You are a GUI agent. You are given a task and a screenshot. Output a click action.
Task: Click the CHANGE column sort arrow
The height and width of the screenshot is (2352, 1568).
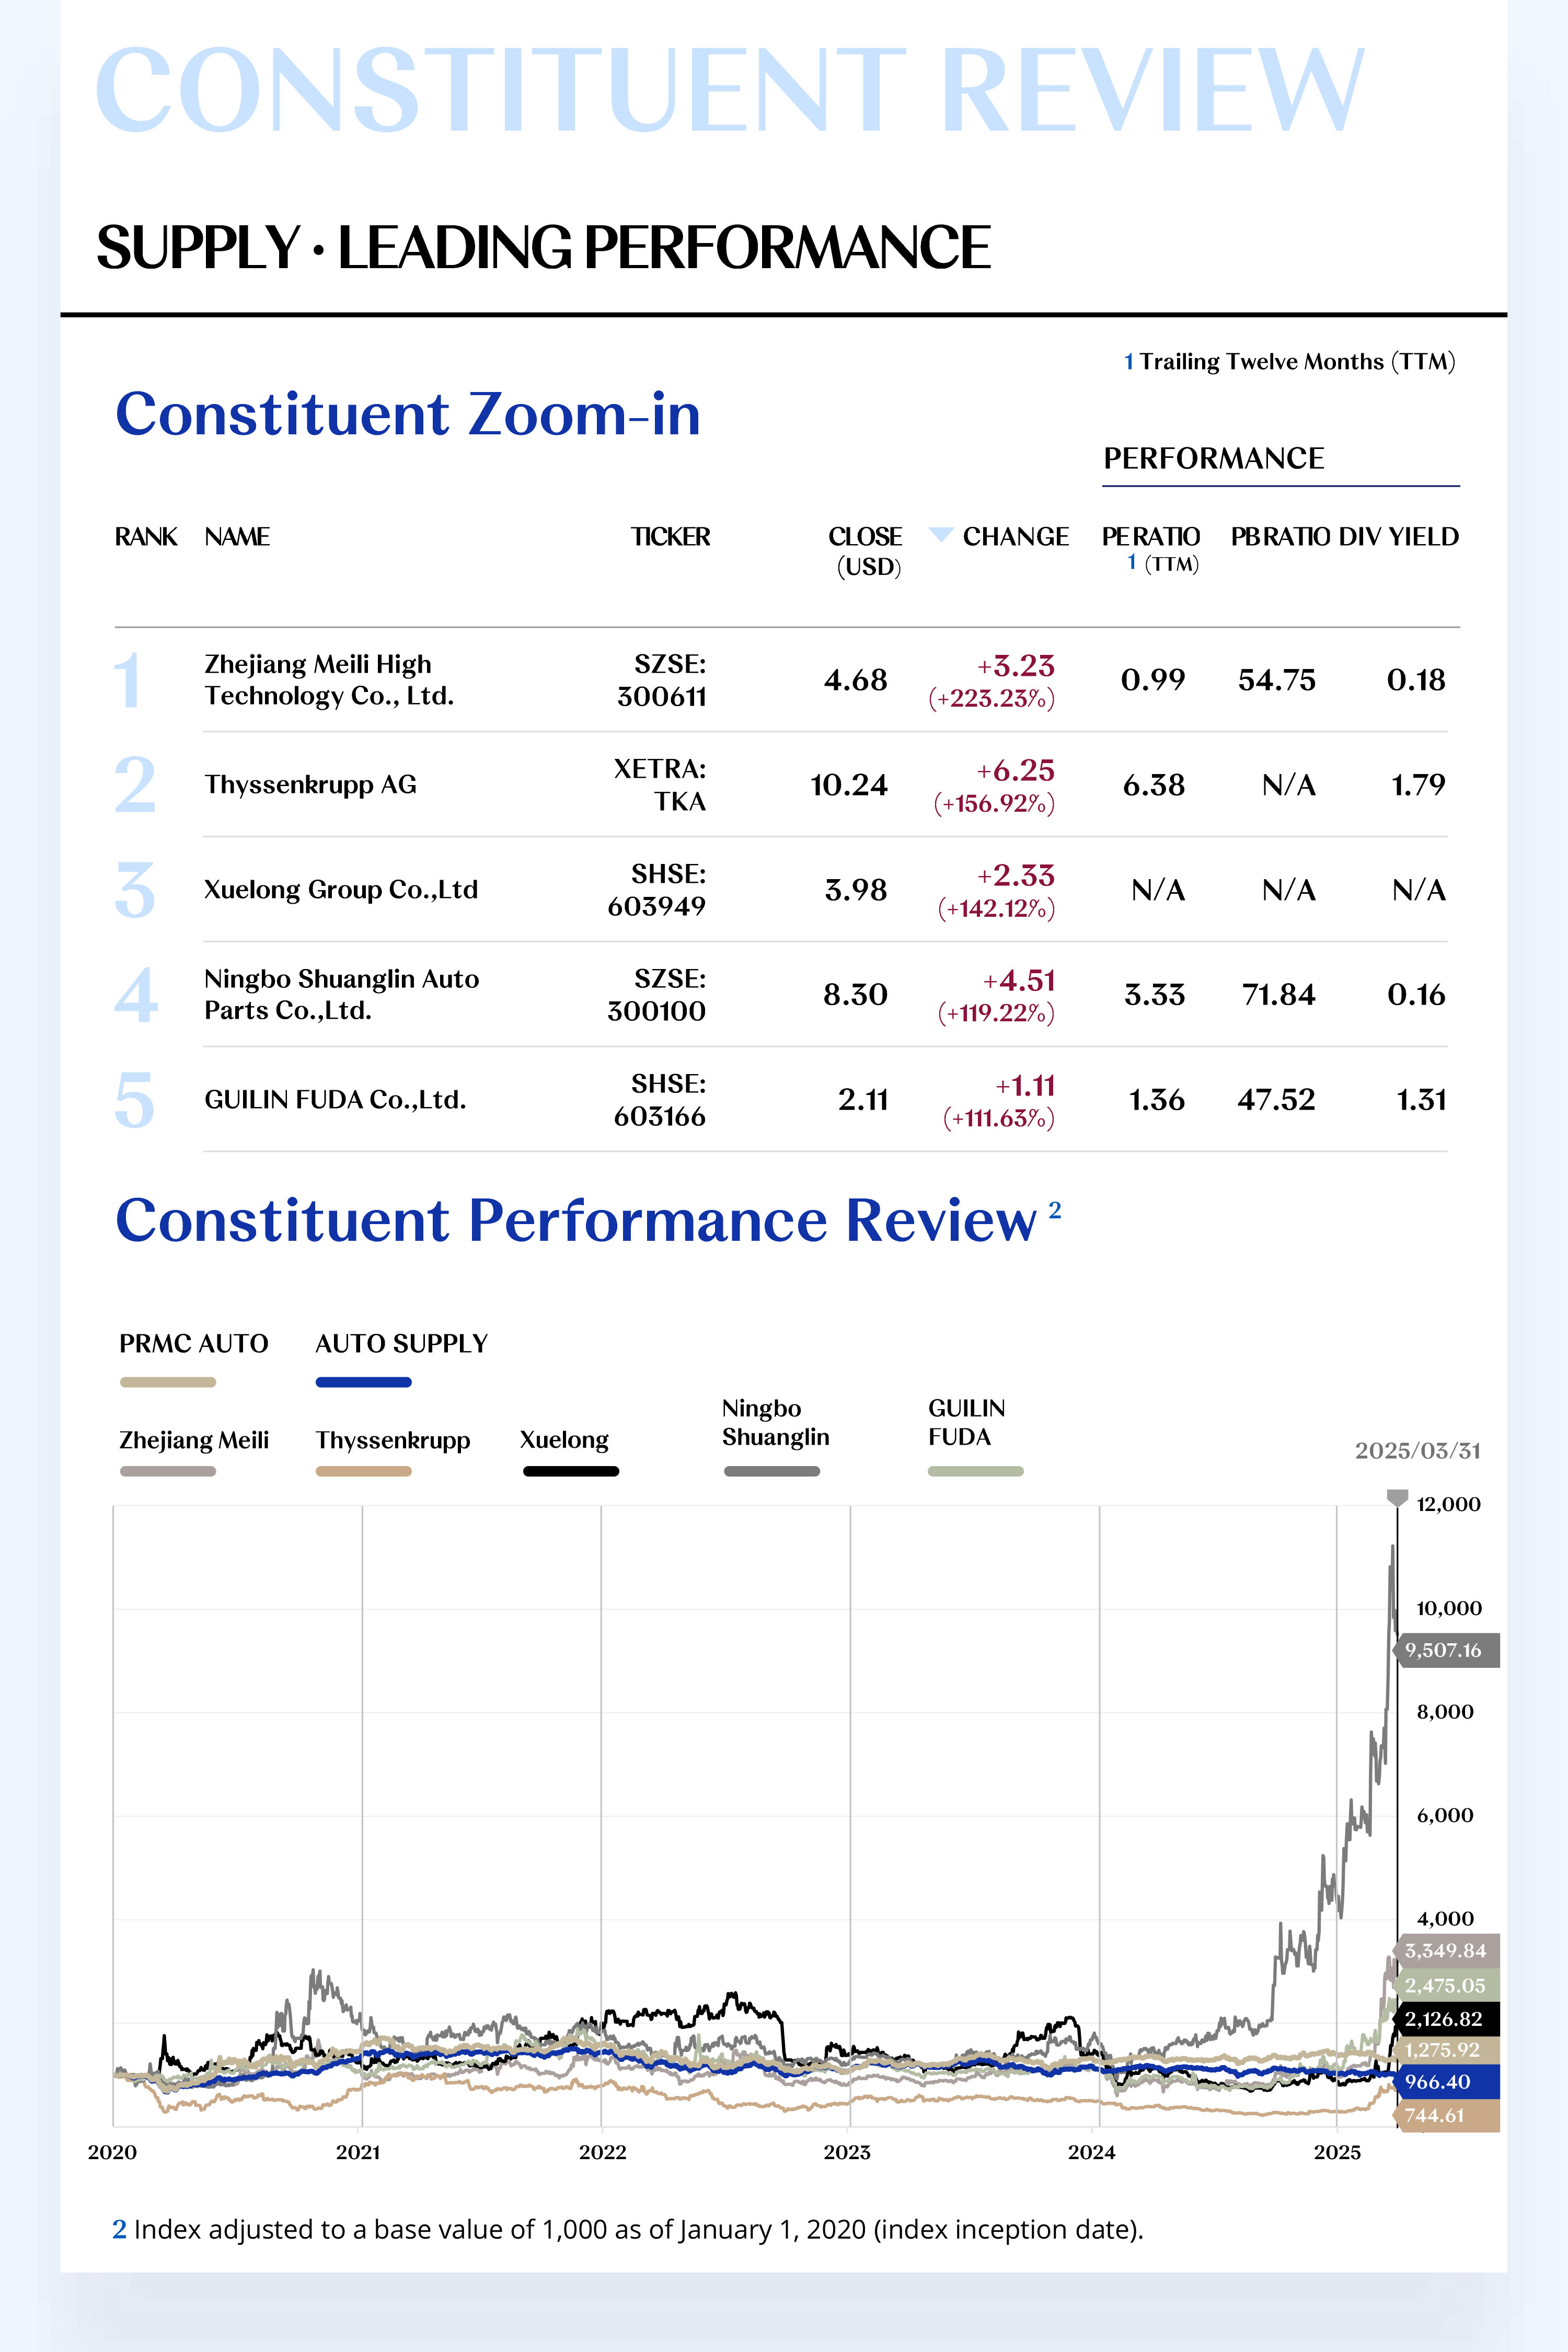click(940, 534)
